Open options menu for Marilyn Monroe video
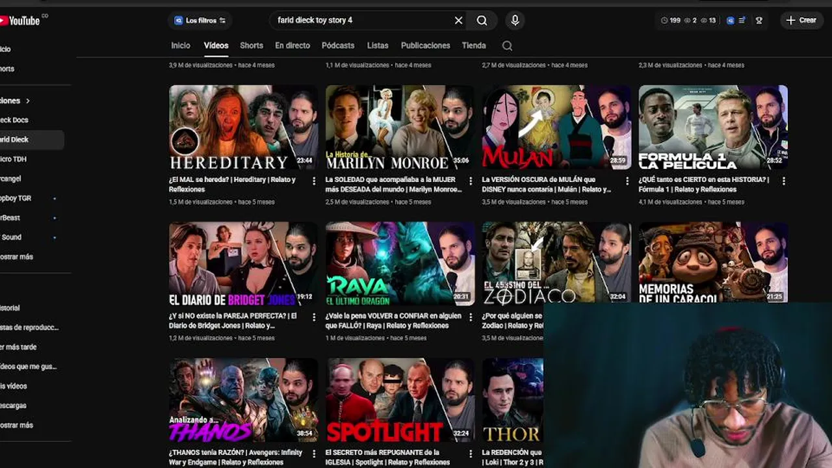This screenshot has width=832, height=468. [471, 181]
